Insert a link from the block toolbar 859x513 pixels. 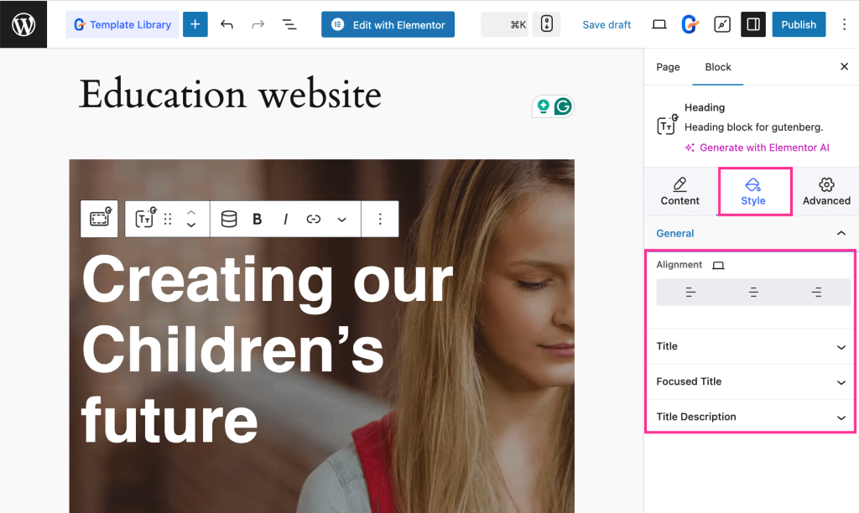point(313,219)
